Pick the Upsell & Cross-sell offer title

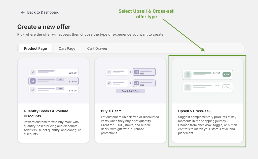click(x=194, y=111)
